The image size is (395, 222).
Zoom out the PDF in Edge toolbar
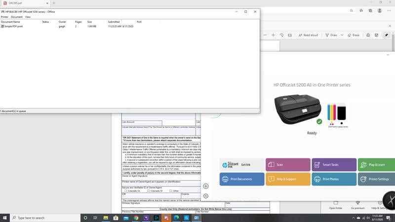pyautogui.click(x=265, y=35)
